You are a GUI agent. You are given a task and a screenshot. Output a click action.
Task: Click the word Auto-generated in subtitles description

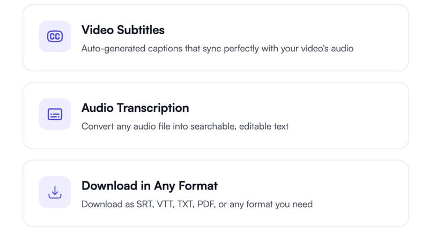click(x=114, y=49)
